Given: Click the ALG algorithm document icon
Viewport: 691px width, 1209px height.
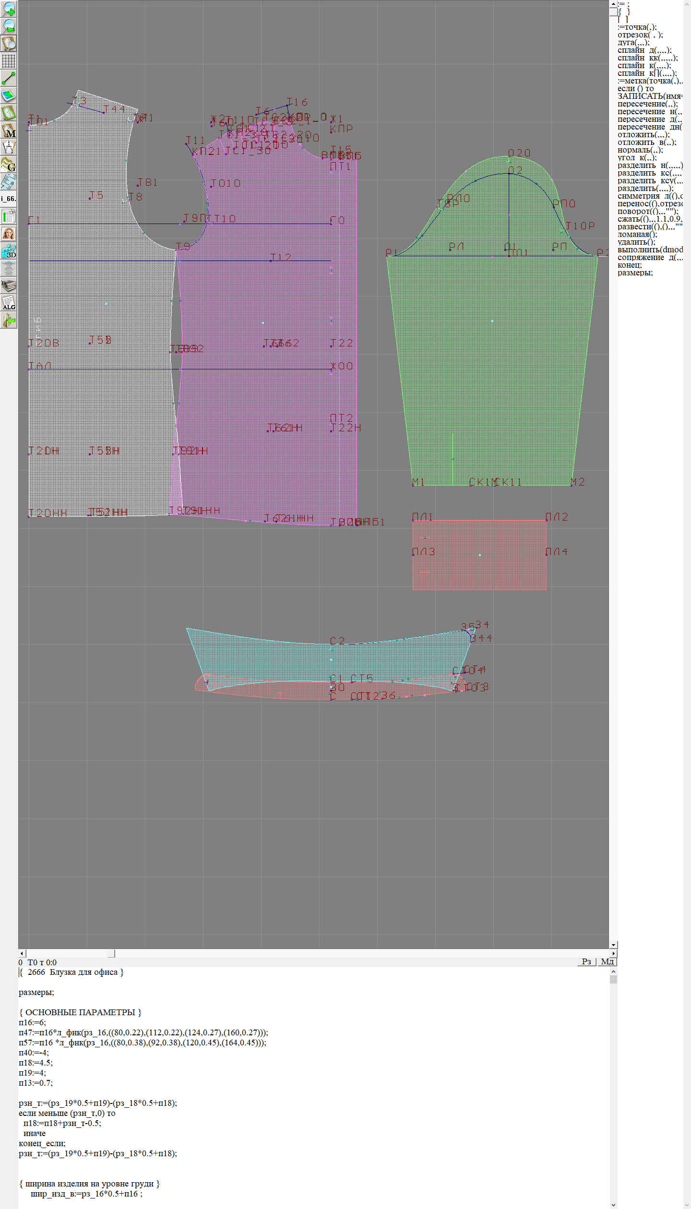Looking at the screenshot, I should [x=9, y=303].
